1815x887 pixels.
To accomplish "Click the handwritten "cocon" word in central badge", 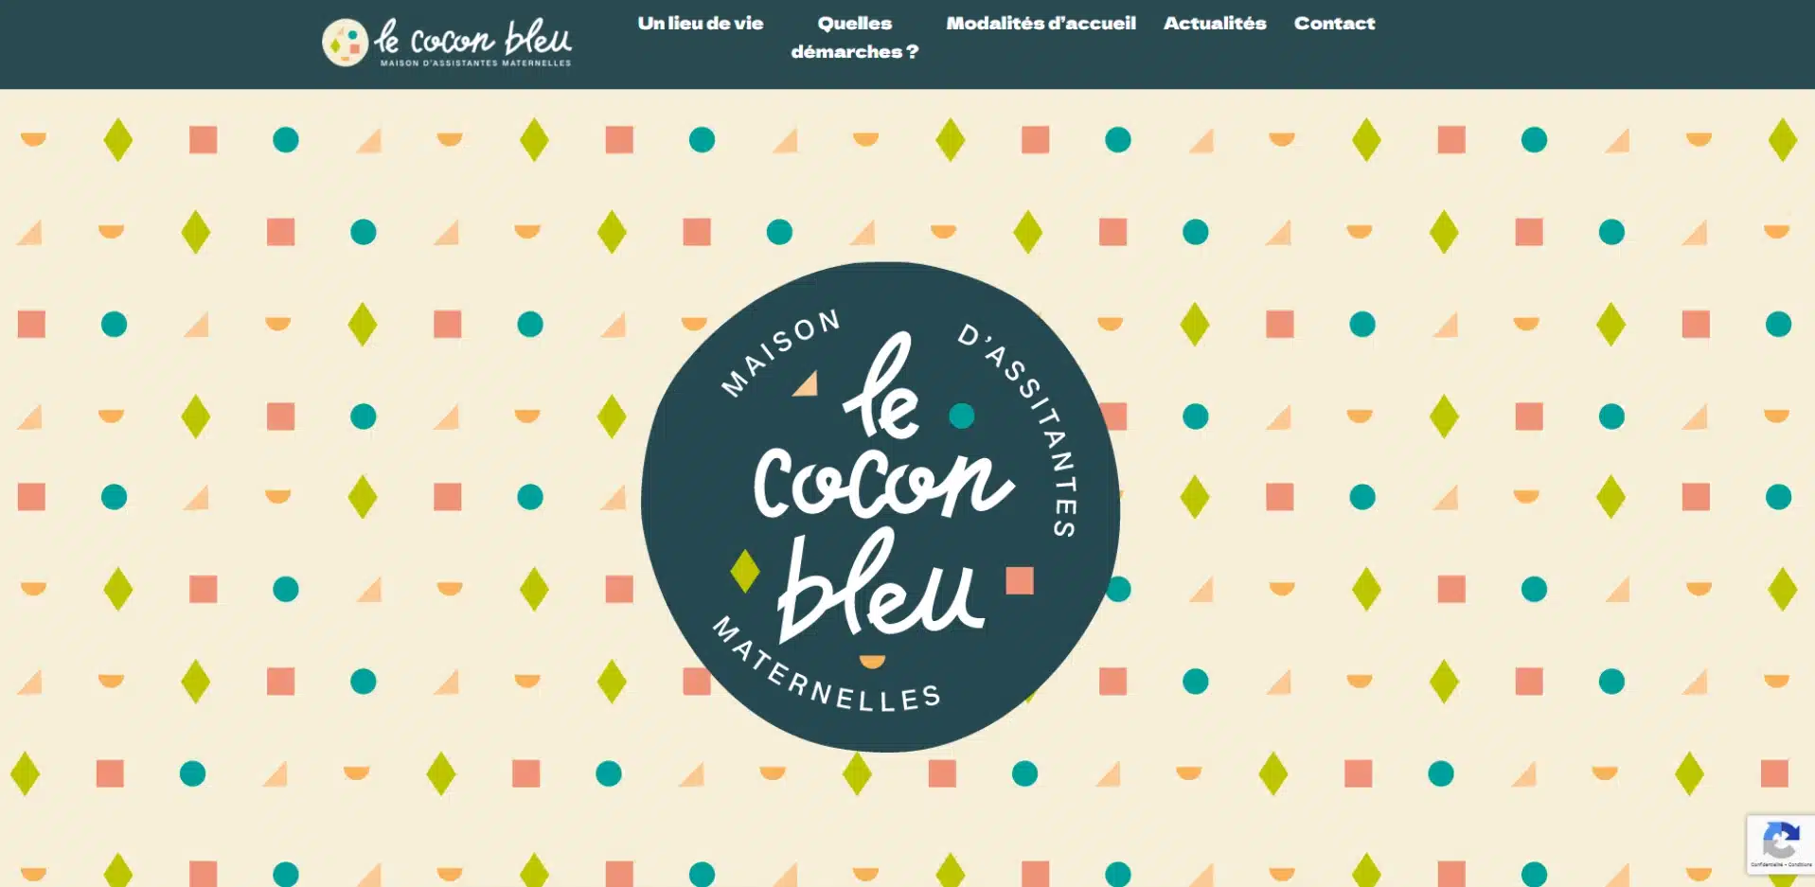I will 882,483.
